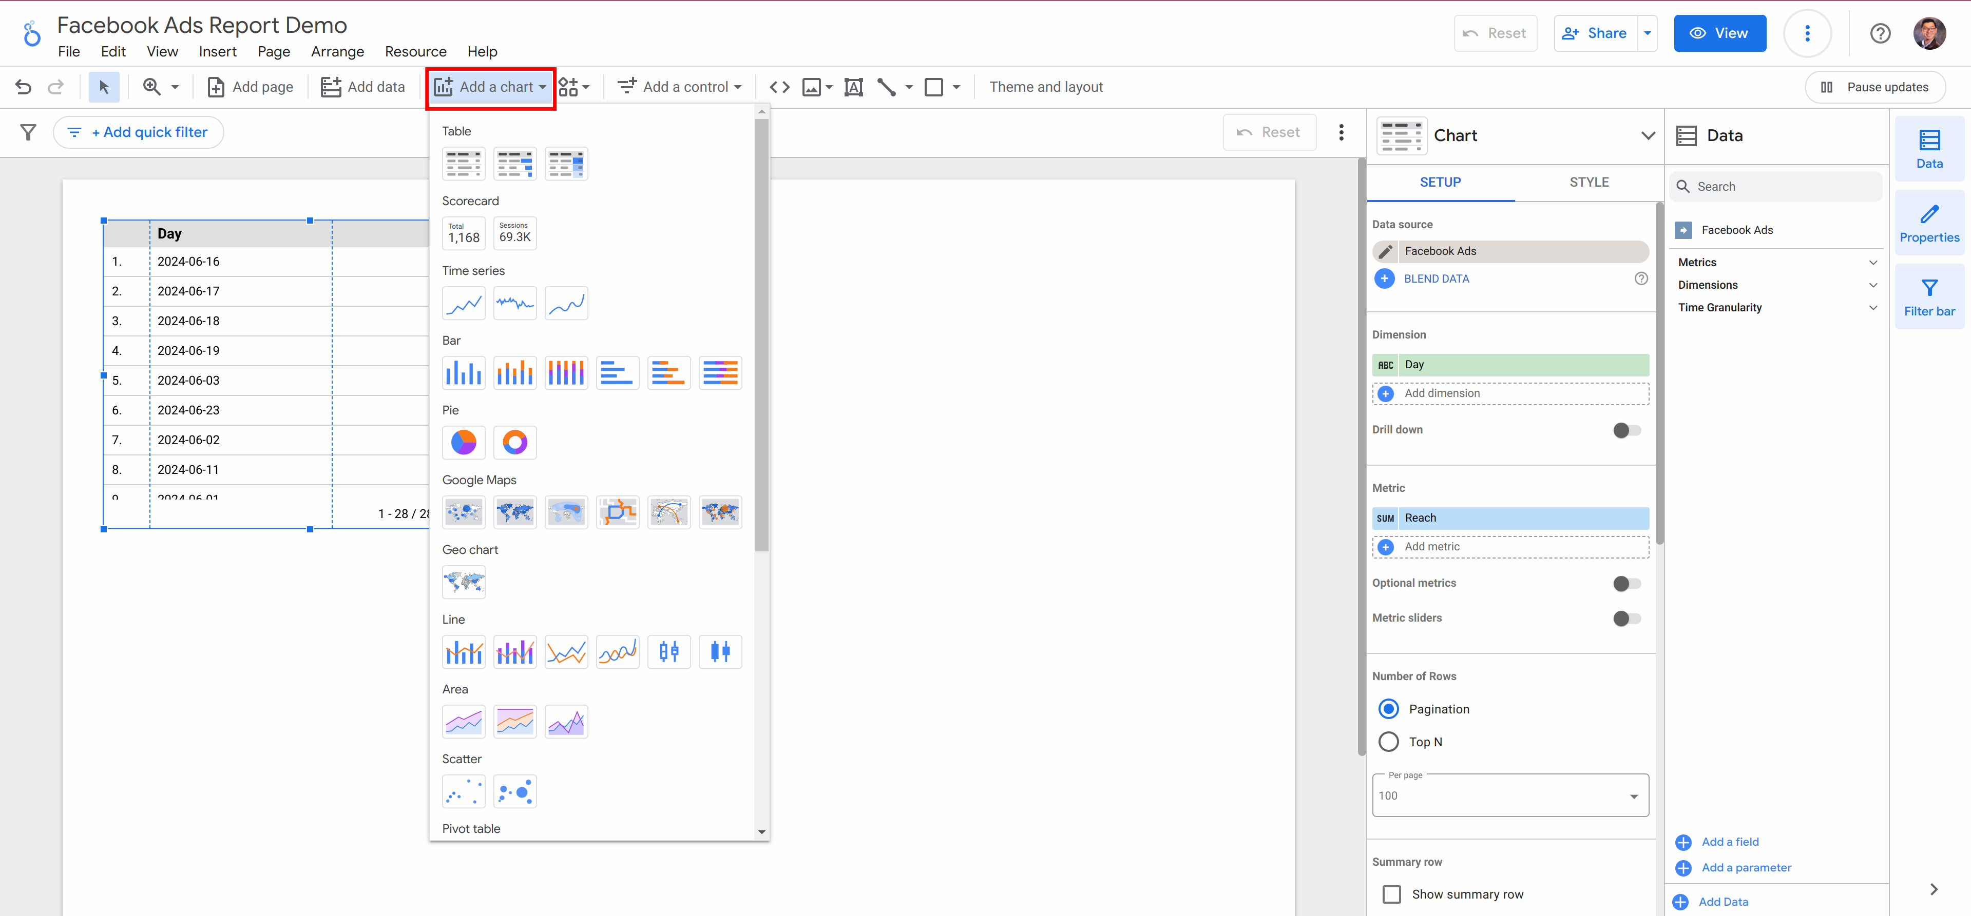Insert a text box

tap(853, 86)
